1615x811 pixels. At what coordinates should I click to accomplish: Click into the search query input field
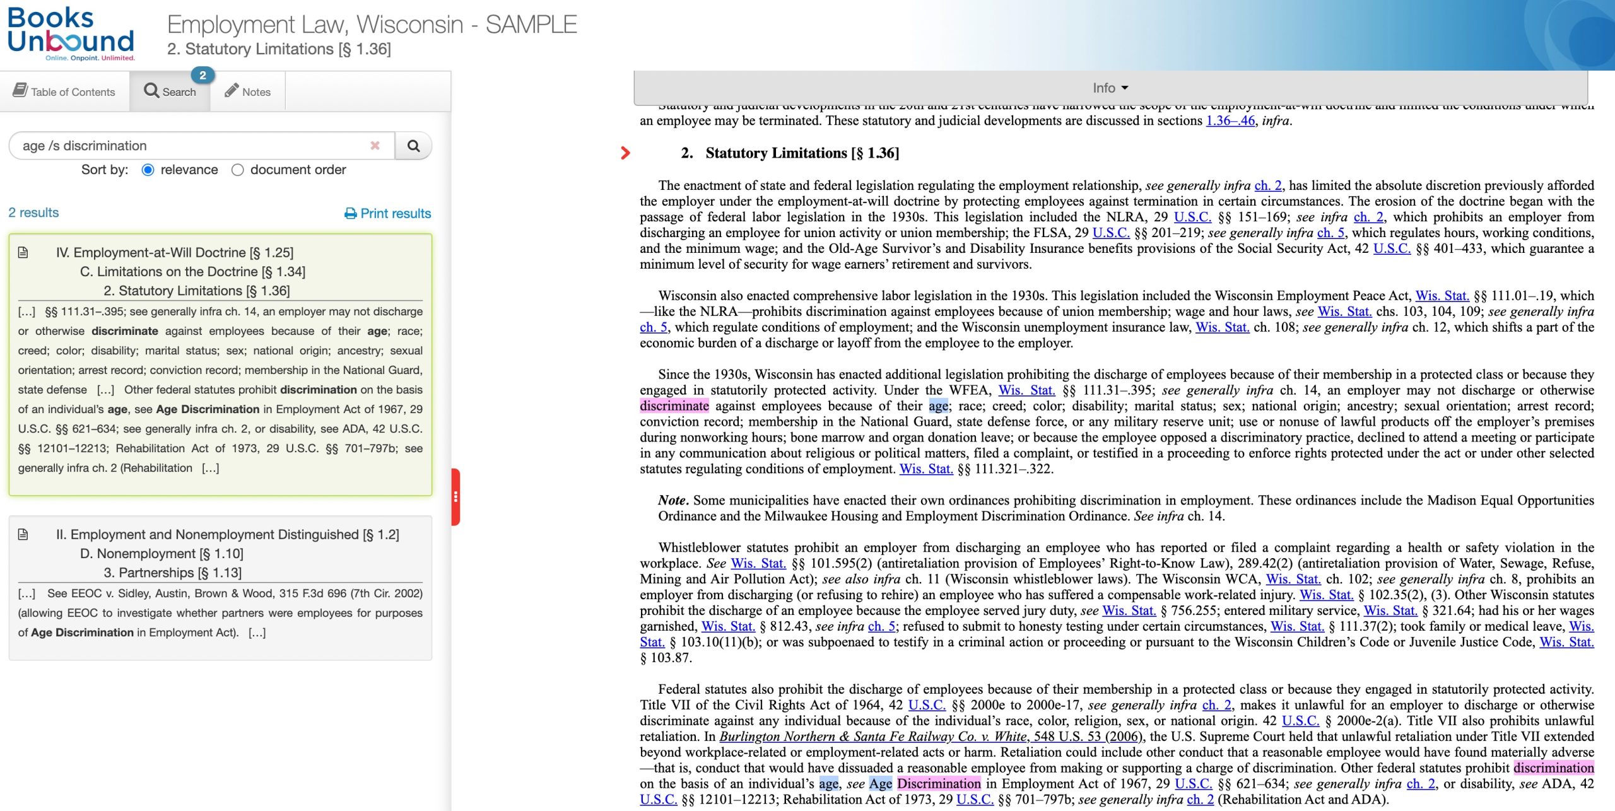pyautogui.click(x=192, y=146)
